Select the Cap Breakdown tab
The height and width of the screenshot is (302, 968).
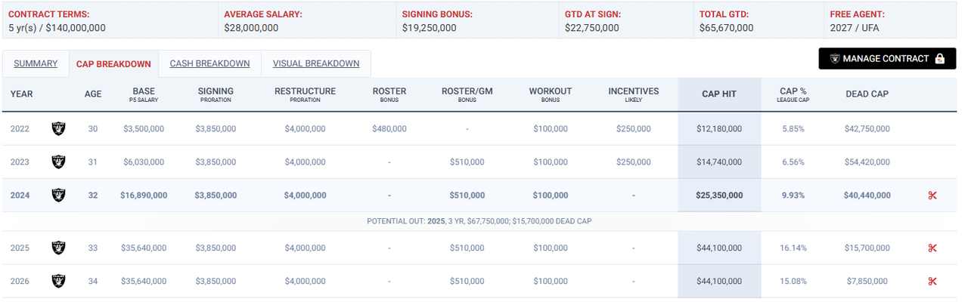click(113, 64)
